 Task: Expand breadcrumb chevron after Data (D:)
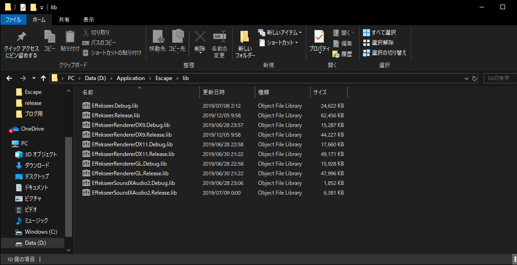[111, 78]
